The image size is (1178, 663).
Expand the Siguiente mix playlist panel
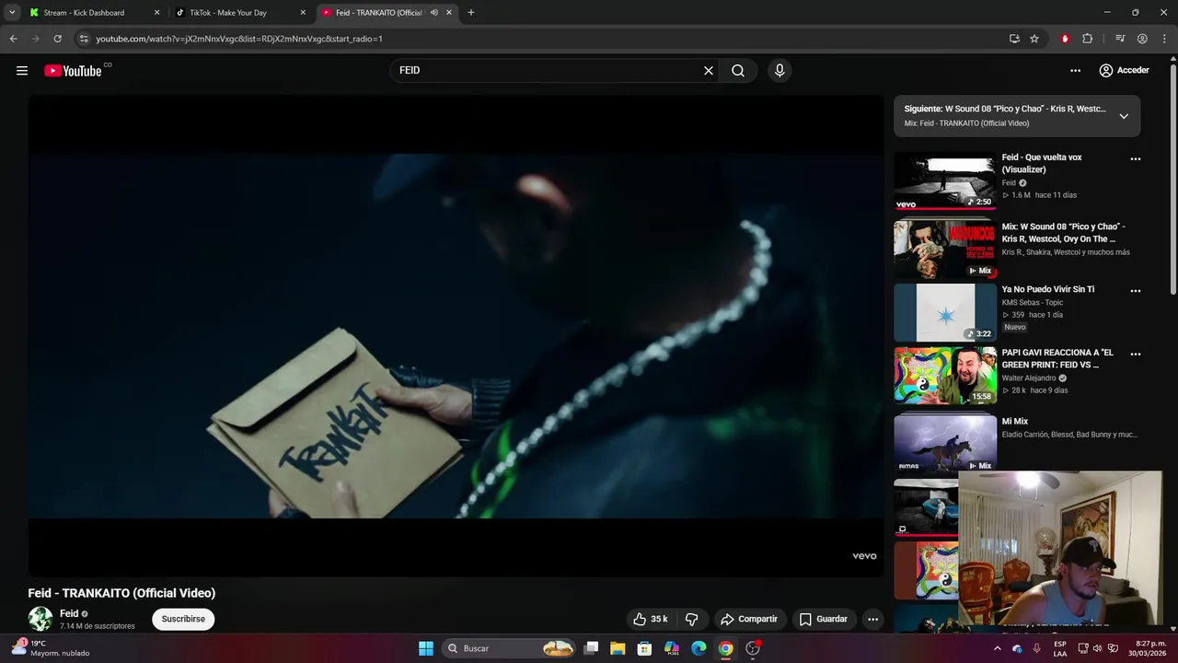tap(1124, 116)
